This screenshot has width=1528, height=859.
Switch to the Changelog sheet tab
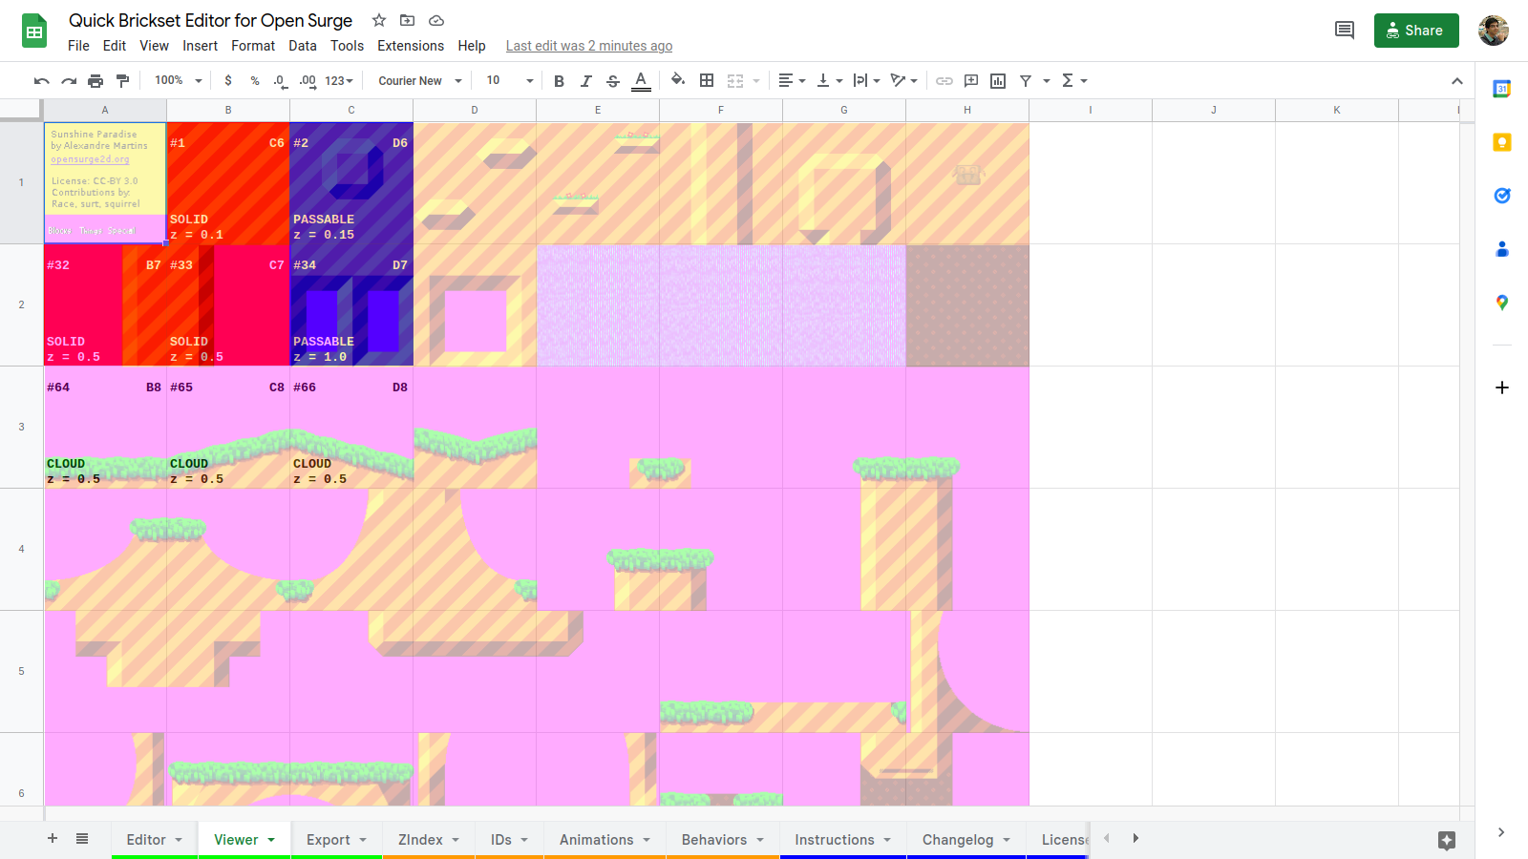966,840
